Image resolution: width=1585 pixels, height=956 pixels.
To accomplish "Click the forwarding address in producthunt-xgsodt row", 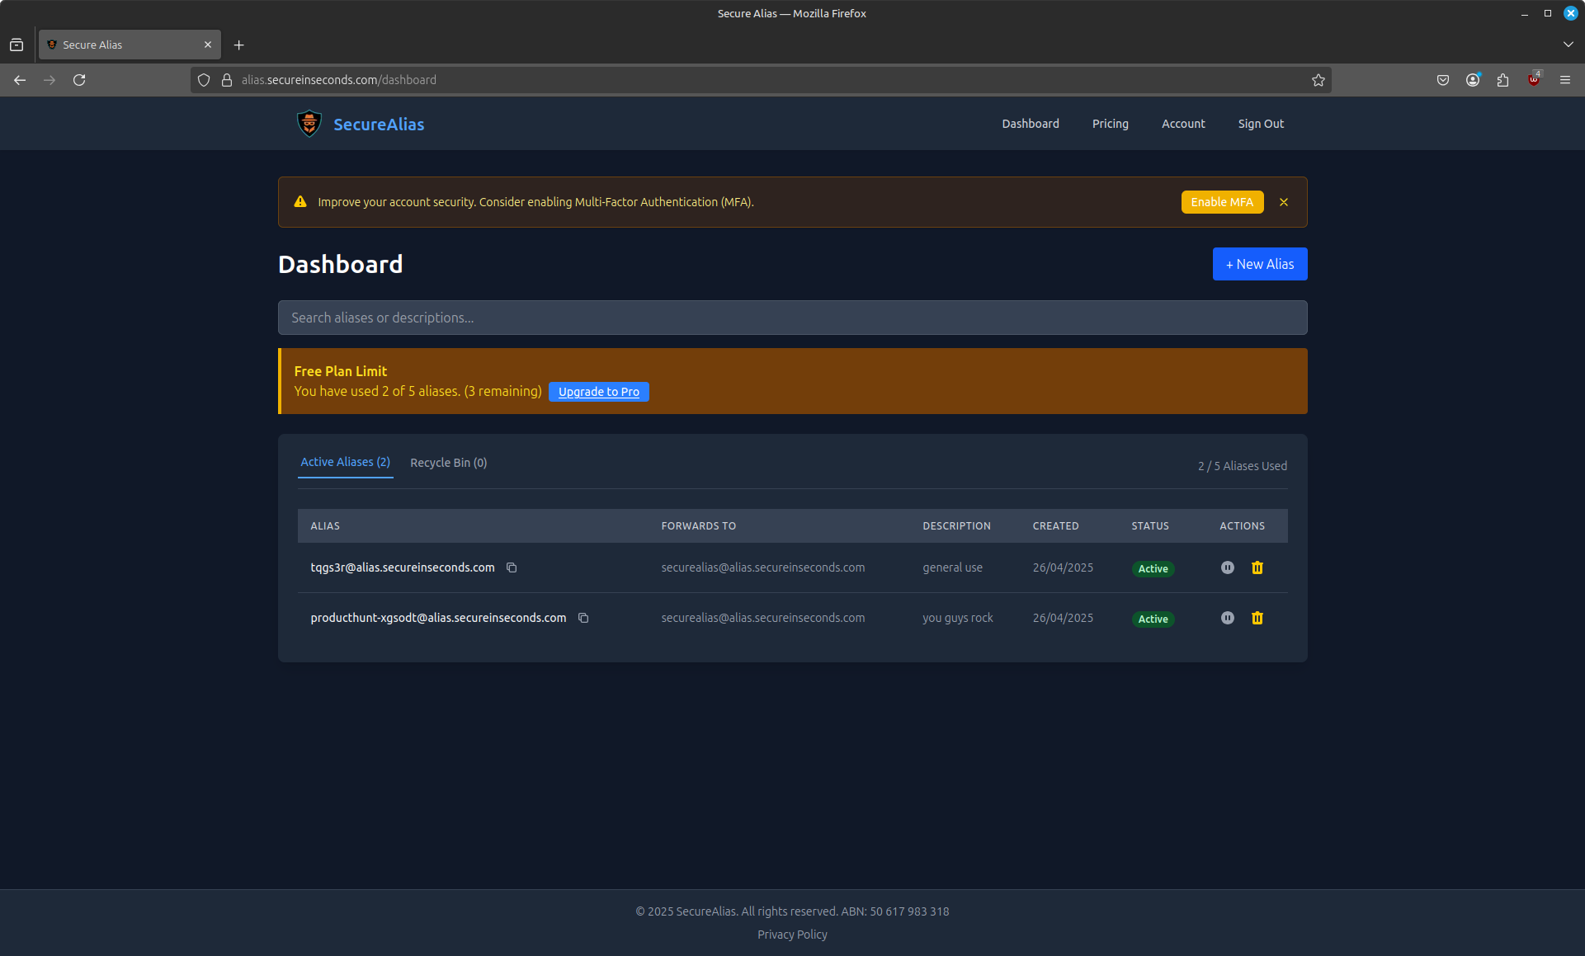I will coord(762,618).
